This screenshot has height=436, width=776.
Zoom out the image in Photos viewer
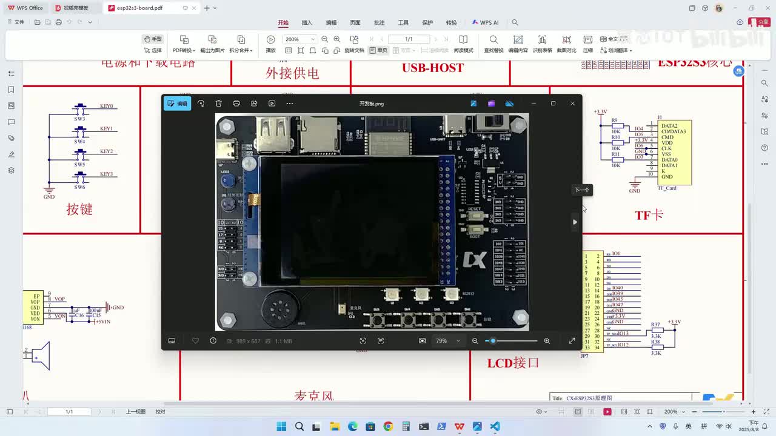tap(475, 341)
